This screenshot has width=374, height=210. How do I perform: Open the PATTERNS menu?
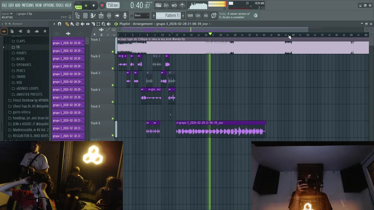pos(28,5)
